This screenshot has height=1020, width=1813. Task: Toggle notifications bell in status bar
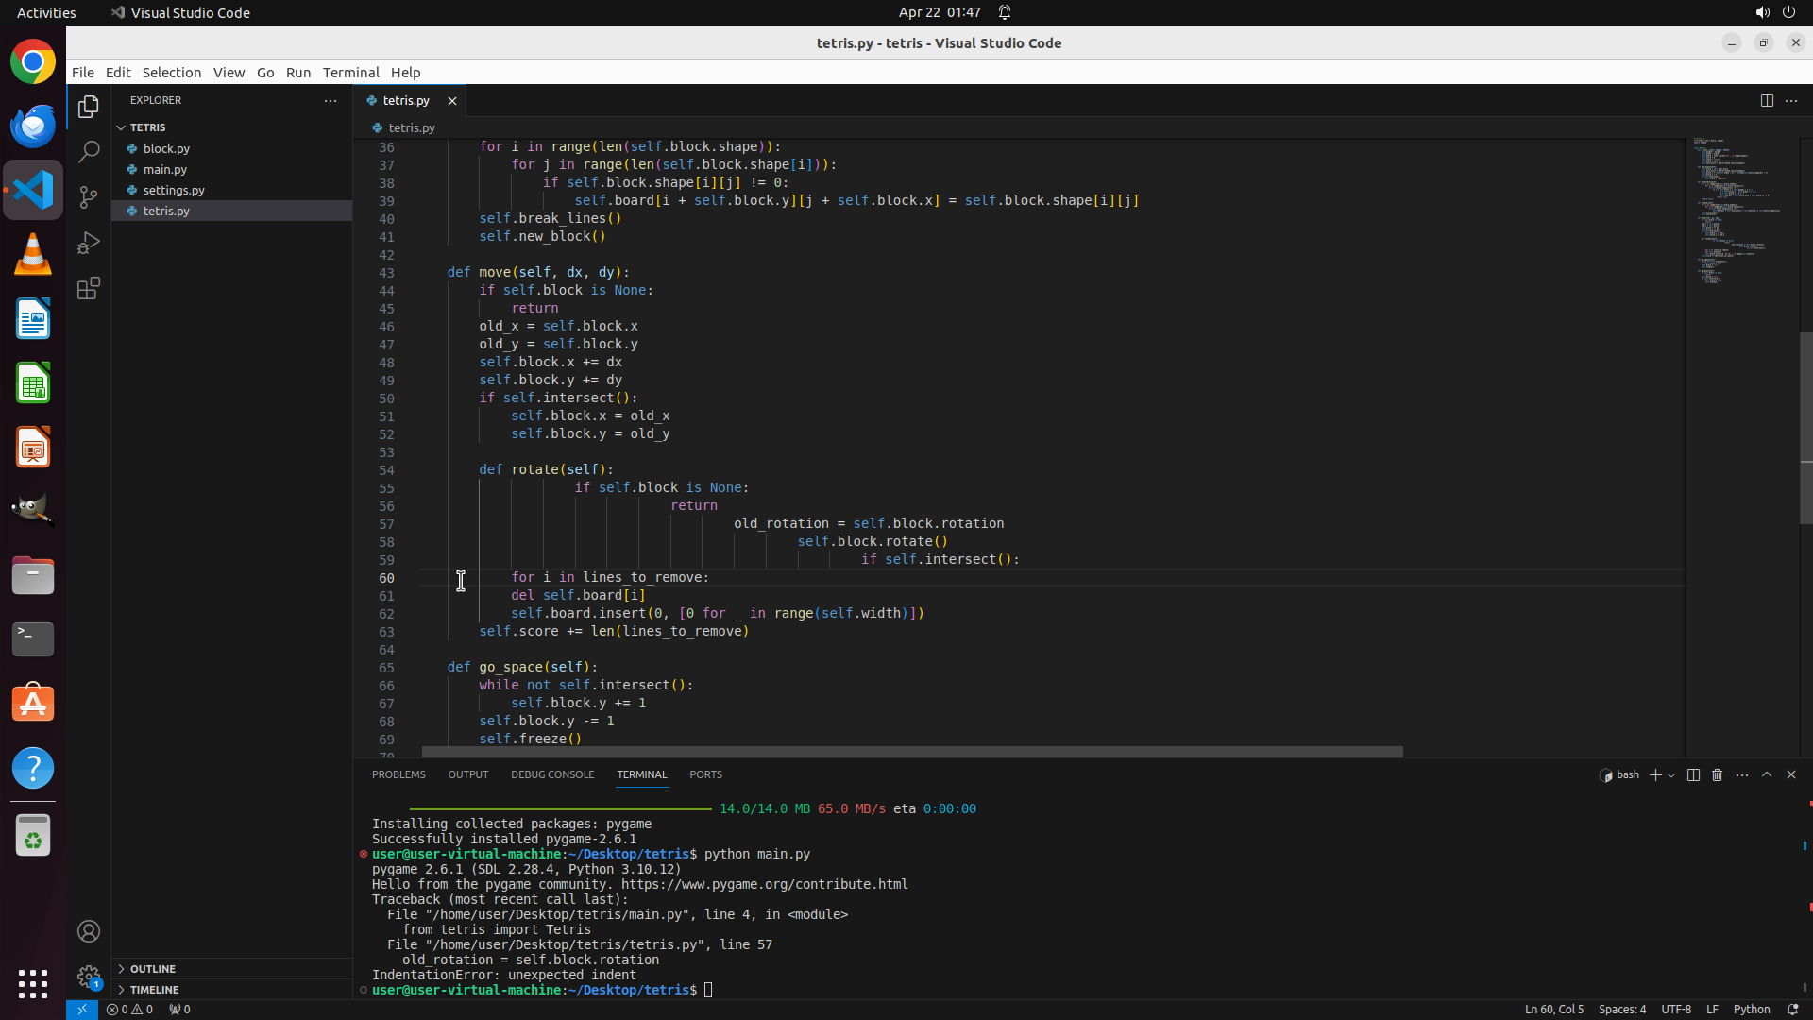1793,1009
